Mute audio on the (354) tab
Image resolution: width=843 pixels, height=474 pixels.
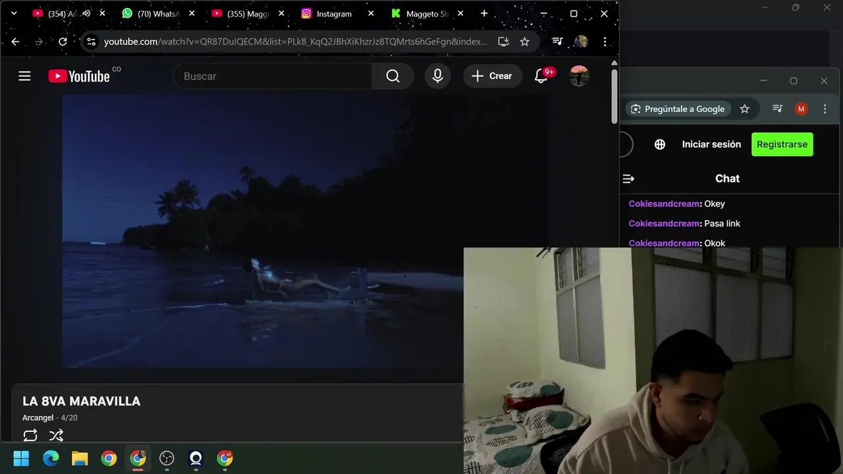pyautogui.click(x=86, y=13)
